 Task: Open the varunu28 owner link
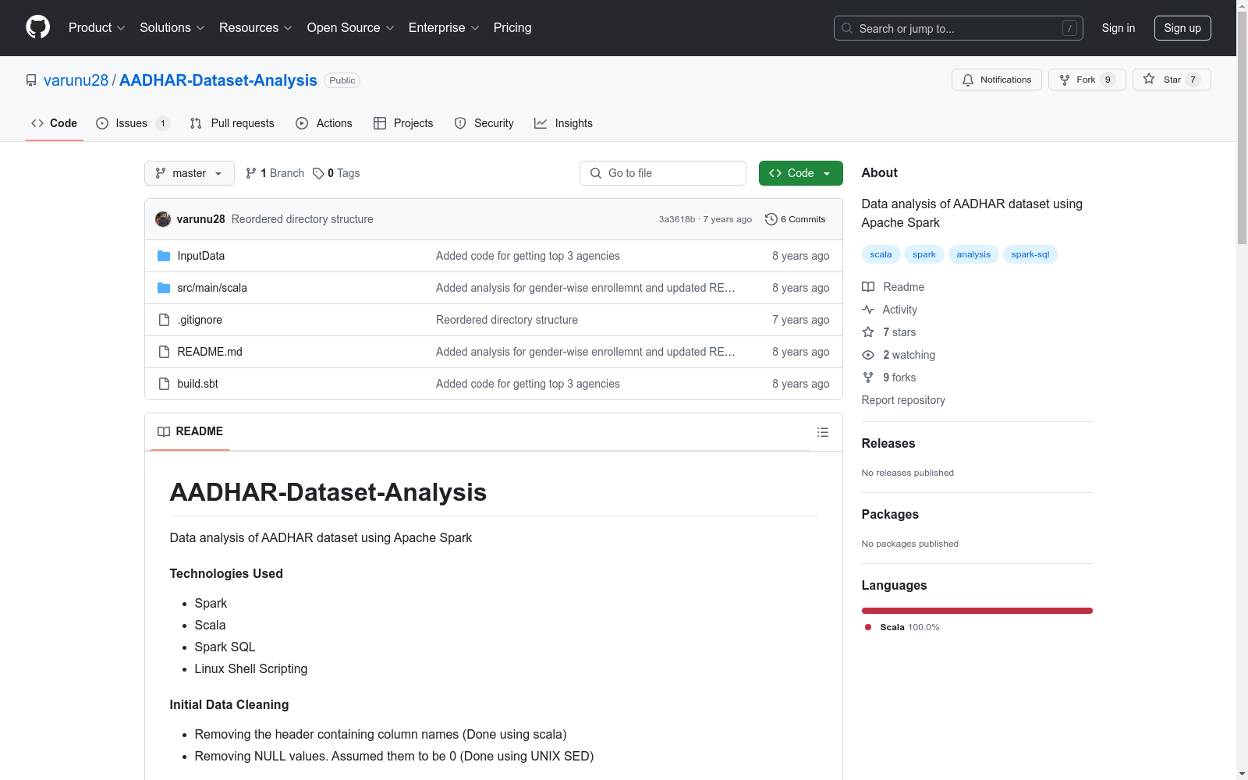76,80
